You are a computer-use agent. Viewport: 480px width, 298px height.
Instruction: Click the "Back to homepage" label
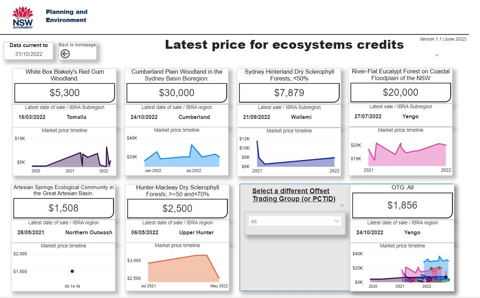coord(77,45)
